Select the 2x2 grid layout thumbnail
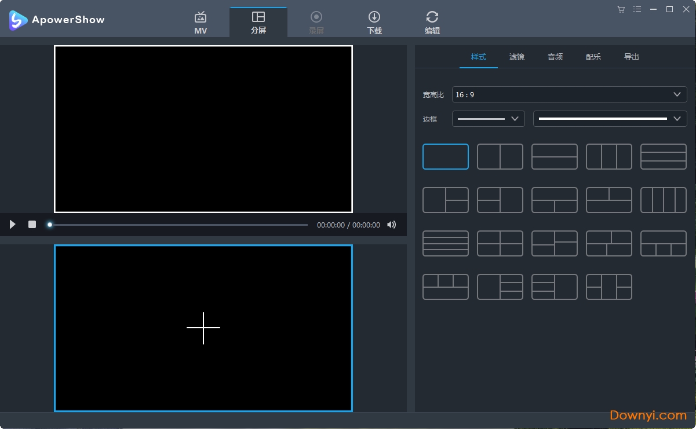Viewport: 696px width, 429px height. [x=500, y=243]
